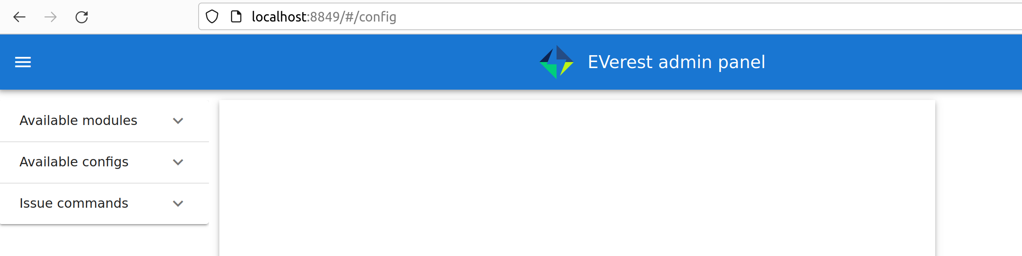Image resolution: width=1022 pixels, height=256 pixels.
Task: Expand the Available configs chevron
Action: tap(178, 162)
